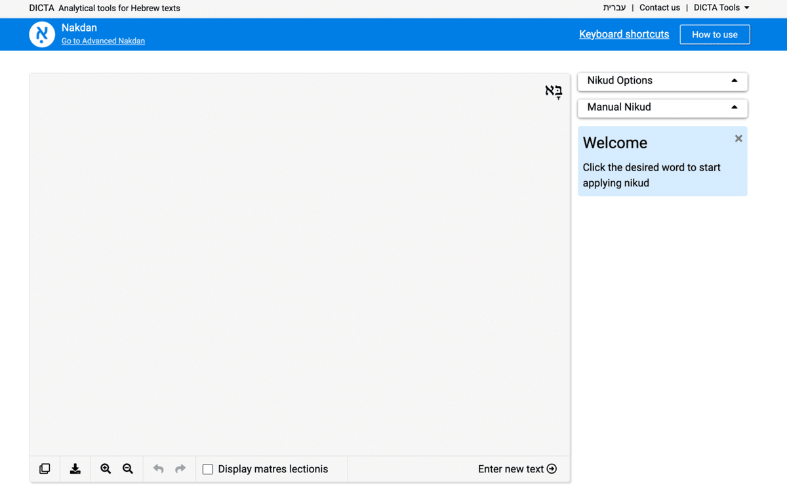Zoom in with the magnifier plus icon
The height and width of the screenshot is (494, 787).
(x=106, y=469)
